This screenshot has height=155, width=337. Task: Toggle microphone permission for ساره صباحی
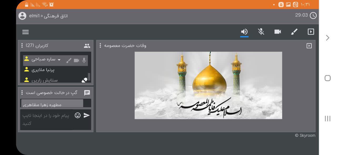(x=84, y=60)
